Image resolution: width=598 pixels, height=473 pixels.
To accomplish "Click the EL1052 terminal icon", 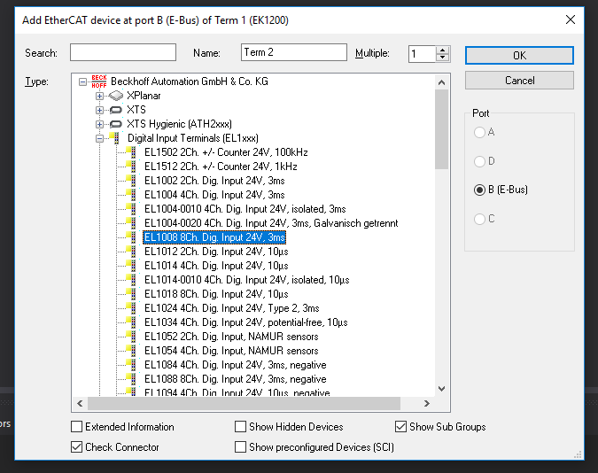I will tap(131, 336).
